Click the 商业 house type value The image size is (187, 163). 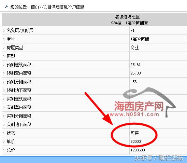tap(135, 47)
